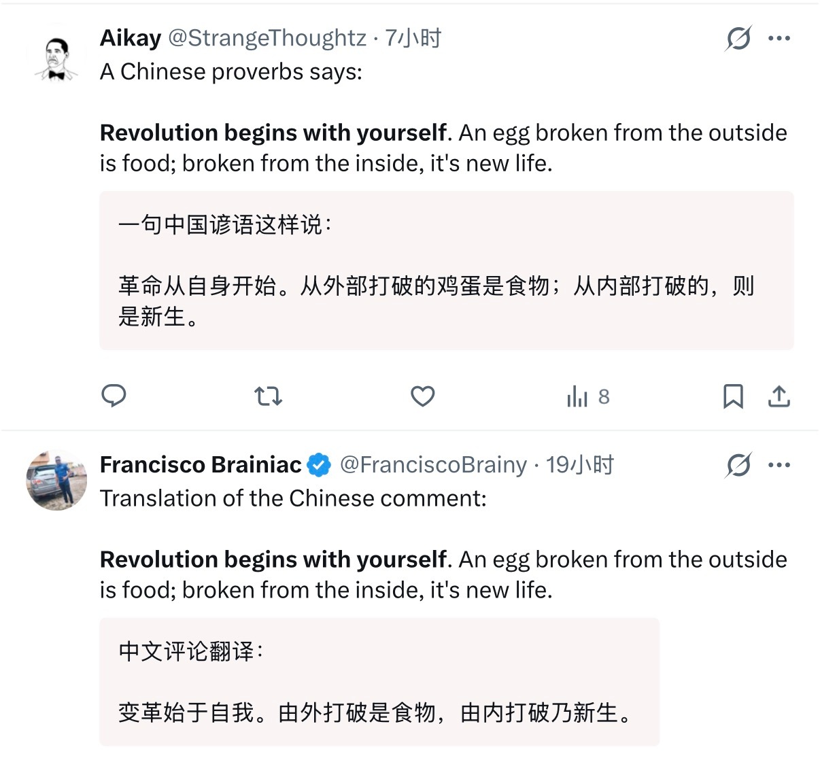Click the Aikay display name

pyautogui.click(x=131, y=38)
